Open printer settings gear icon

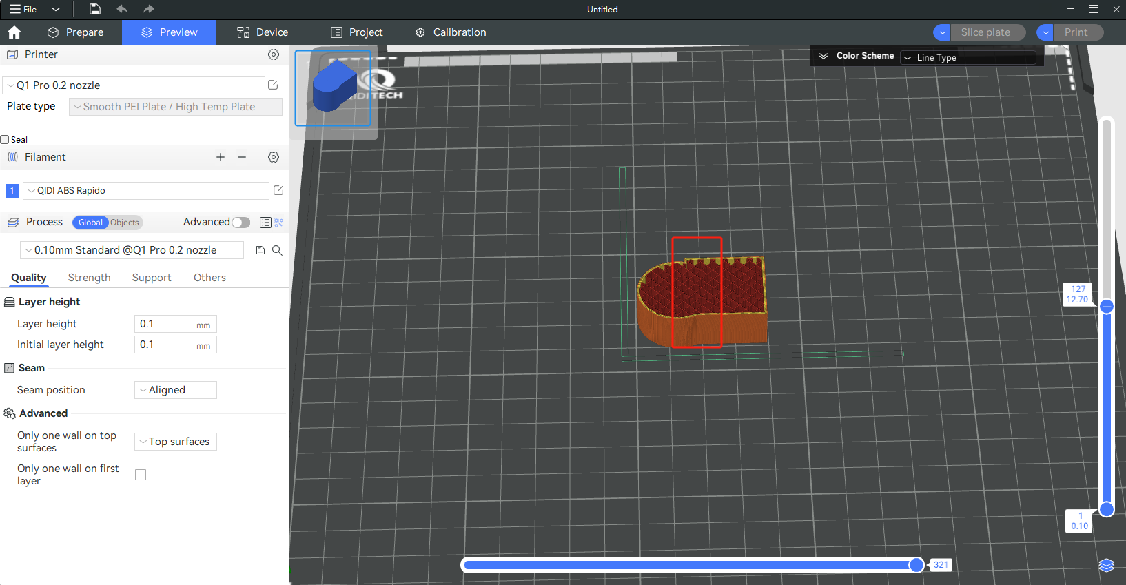pyautogui.click(x=274, y=54)
